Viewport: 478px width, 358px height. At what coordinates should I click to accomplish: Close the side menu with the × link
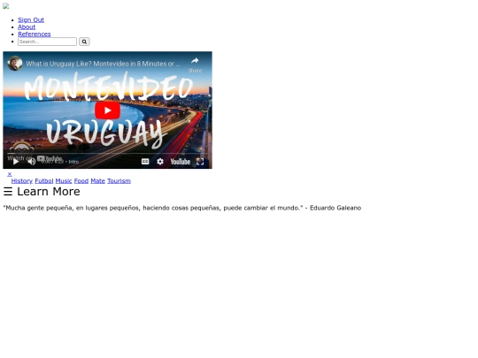coord(10,174)
